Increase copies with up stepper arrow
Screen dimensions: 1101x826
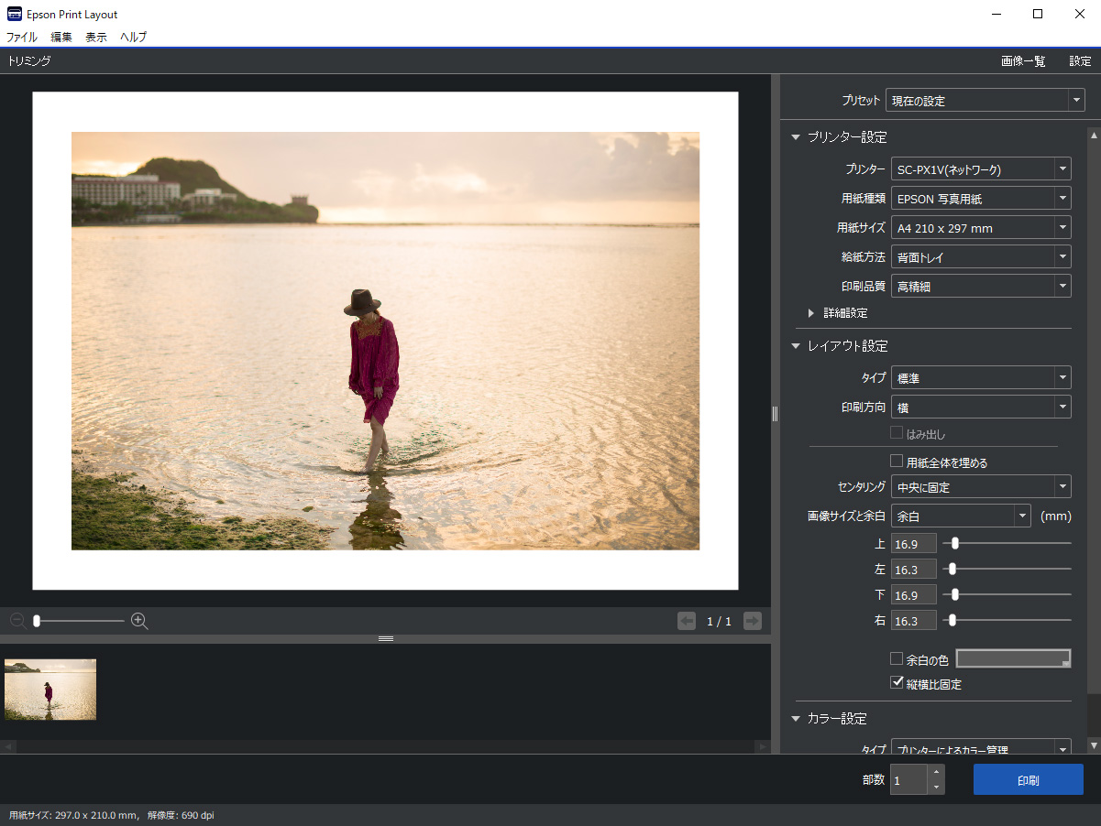point(935,772)
